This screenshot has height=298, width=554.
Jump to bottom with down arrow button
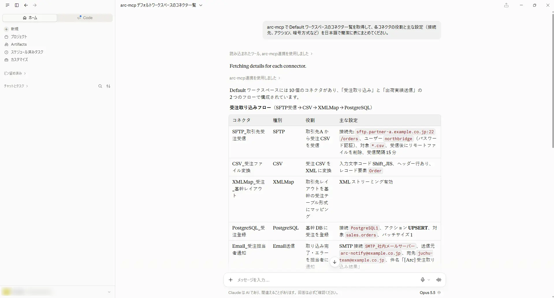334,262
